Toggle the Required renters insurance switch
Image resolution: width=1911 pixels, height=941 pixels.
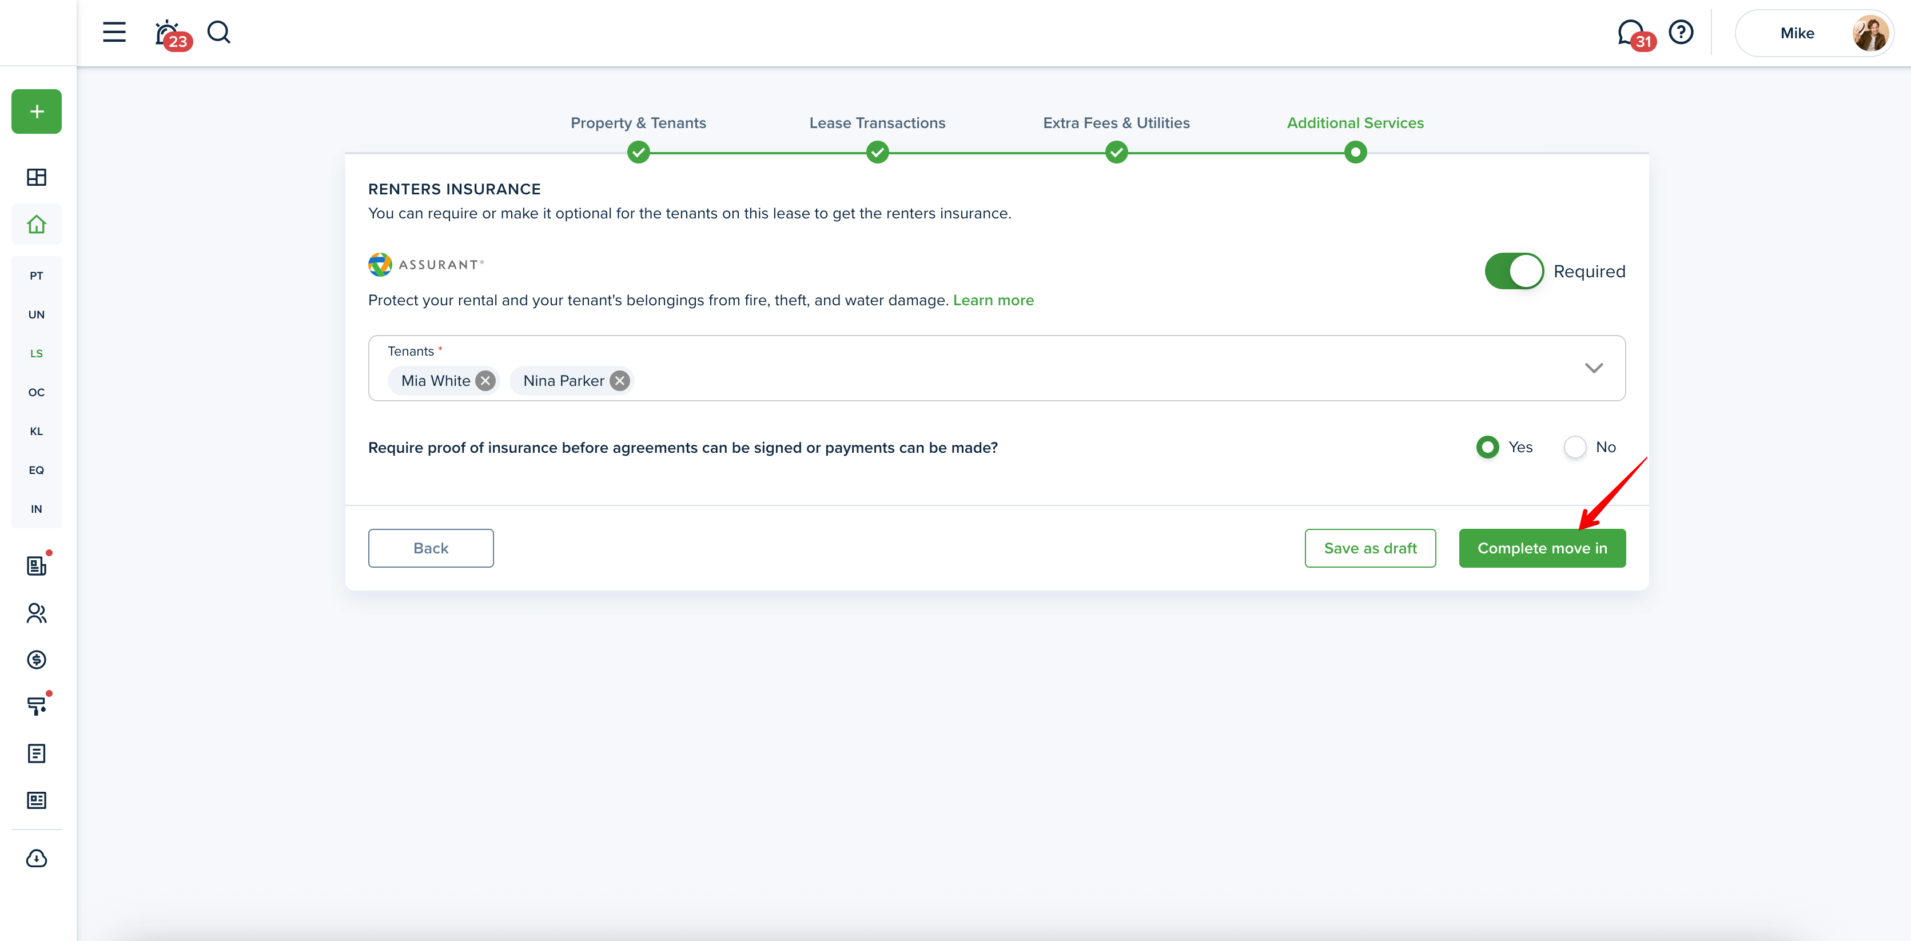tap(1514, 272)
